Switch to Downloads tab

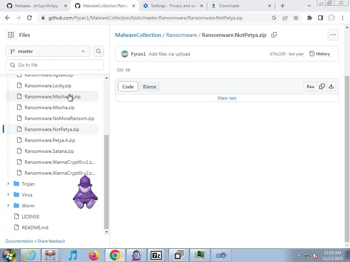[x=241, y=6]
